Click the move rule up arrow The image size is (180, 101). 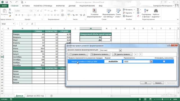coord(136,54)
